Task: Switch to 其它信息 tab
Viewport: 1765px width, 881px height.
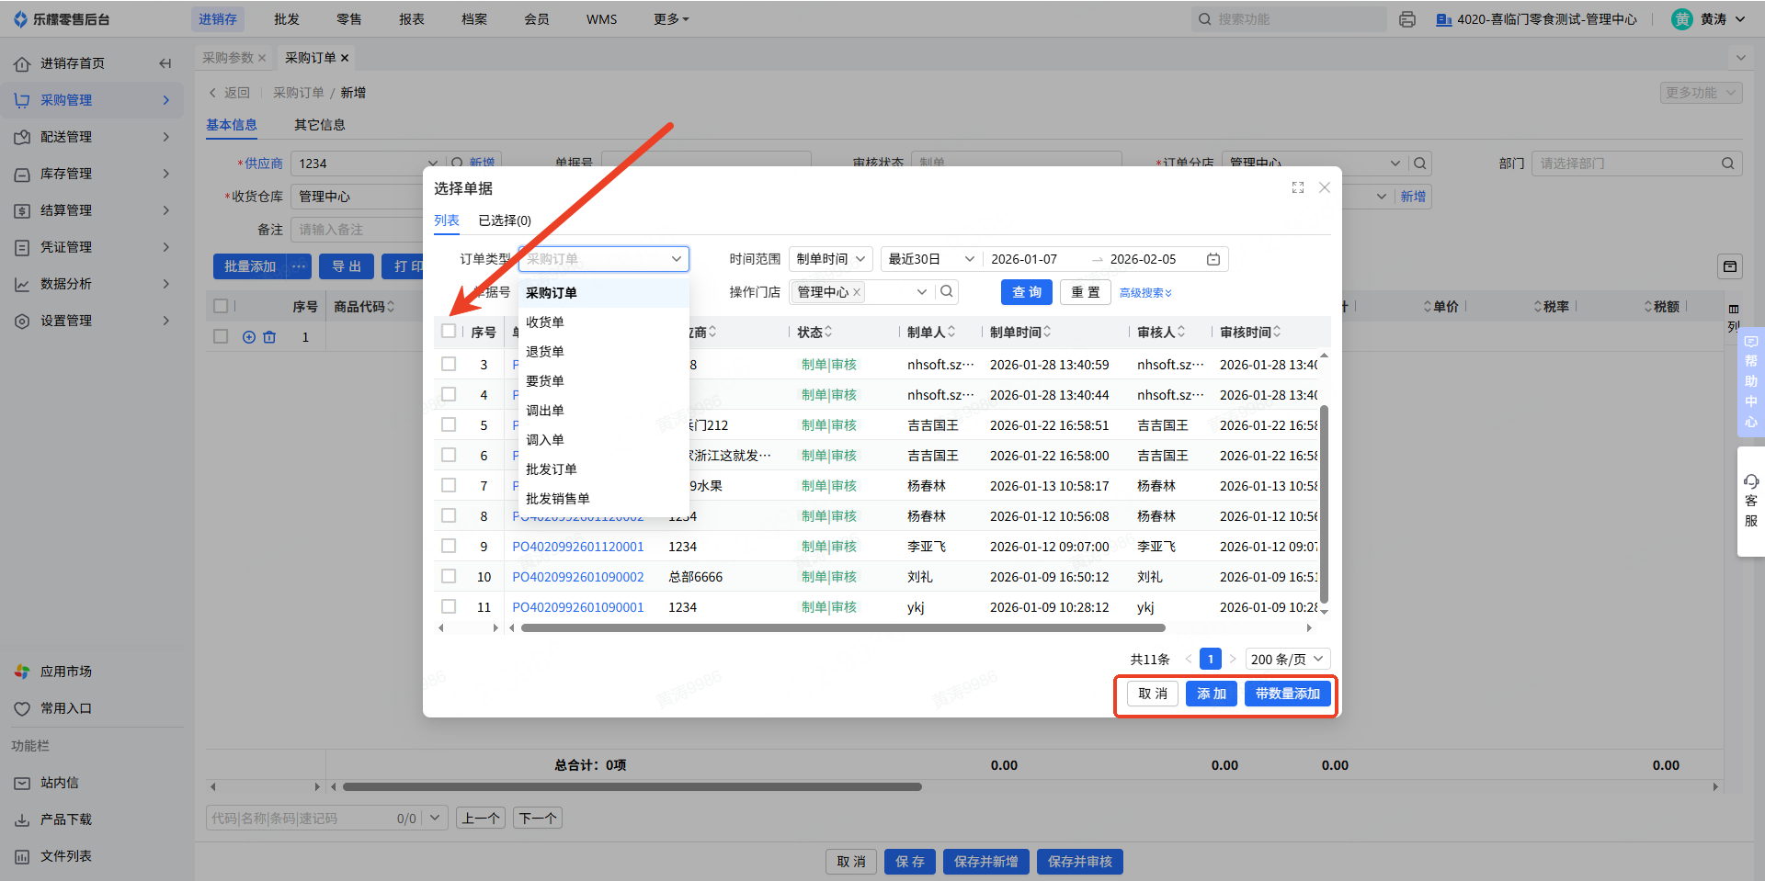Action: (x=320, y=125)
